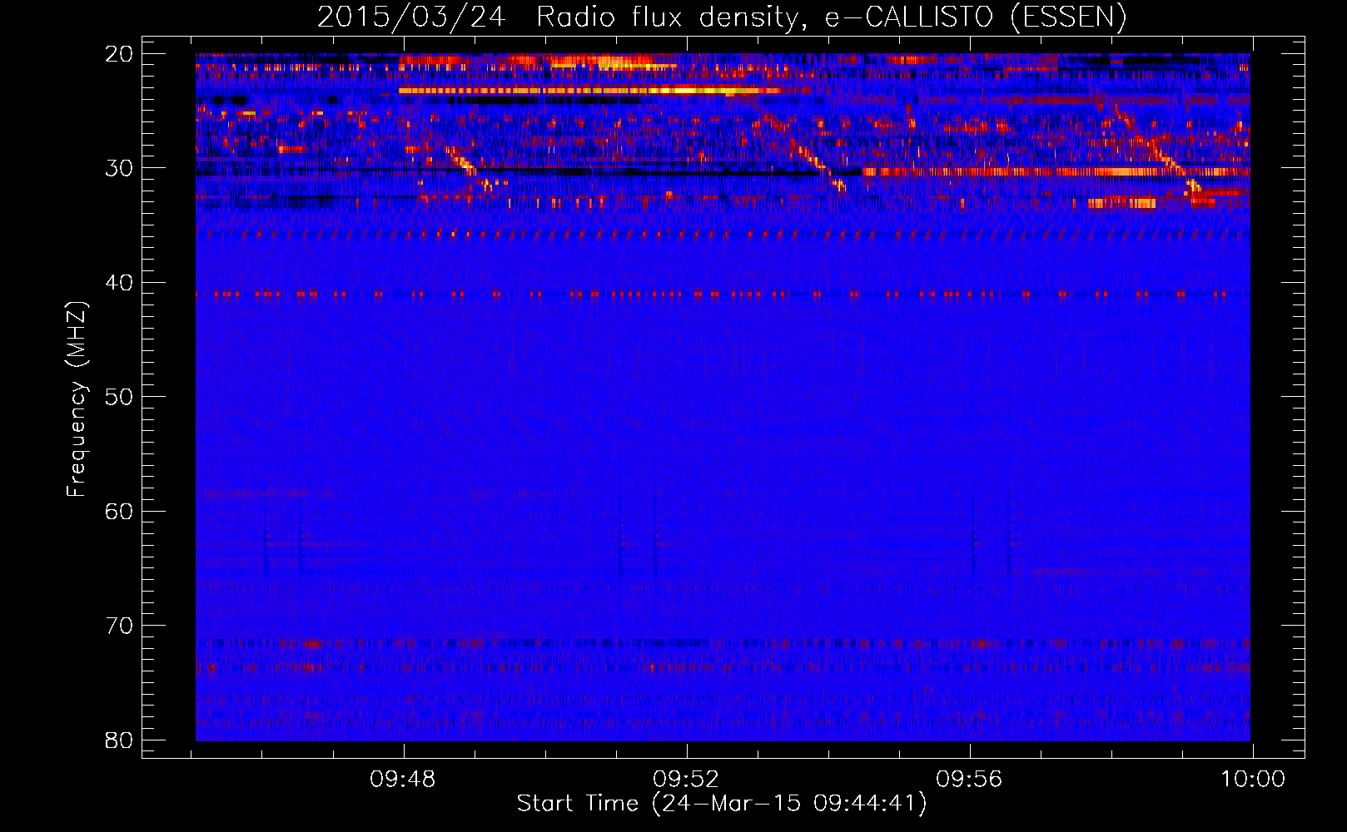Click the 09:48 time tick label
The width and height of the screenshot is (1347, 832).
[404, 780]
